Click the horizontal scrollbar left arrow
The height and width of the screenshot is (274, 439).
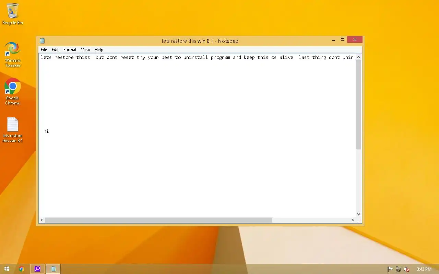42,220
